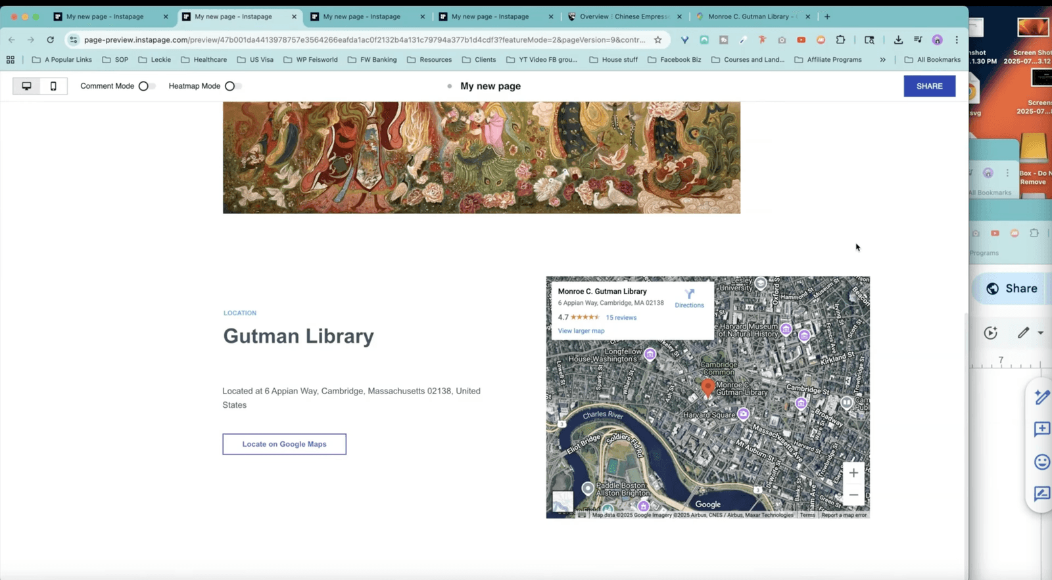Screen dimensions: 1052x580
Task: Click the red YouTube extension icon
Action: 801,40
